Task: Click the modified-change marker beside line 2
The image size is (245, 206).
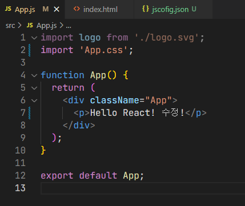Action: (29, 50)
